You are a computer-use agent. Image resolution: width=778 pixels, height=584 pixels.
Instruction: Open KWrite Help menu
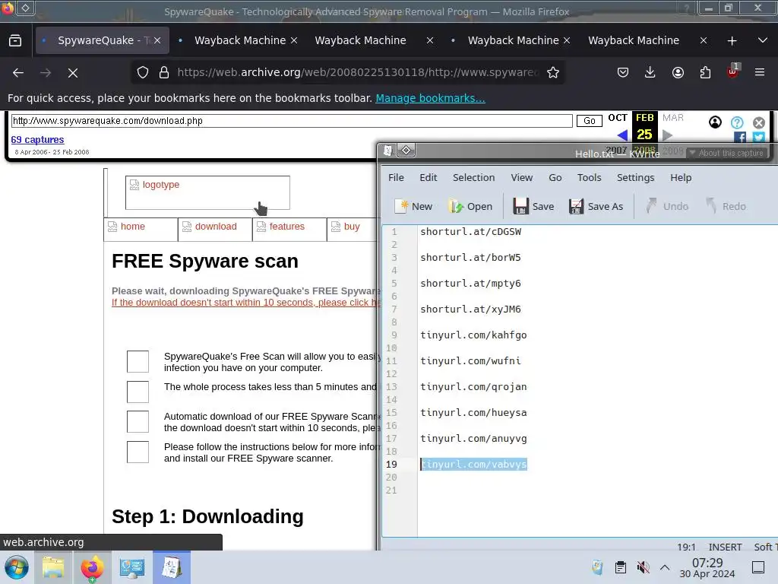point(681,177)
